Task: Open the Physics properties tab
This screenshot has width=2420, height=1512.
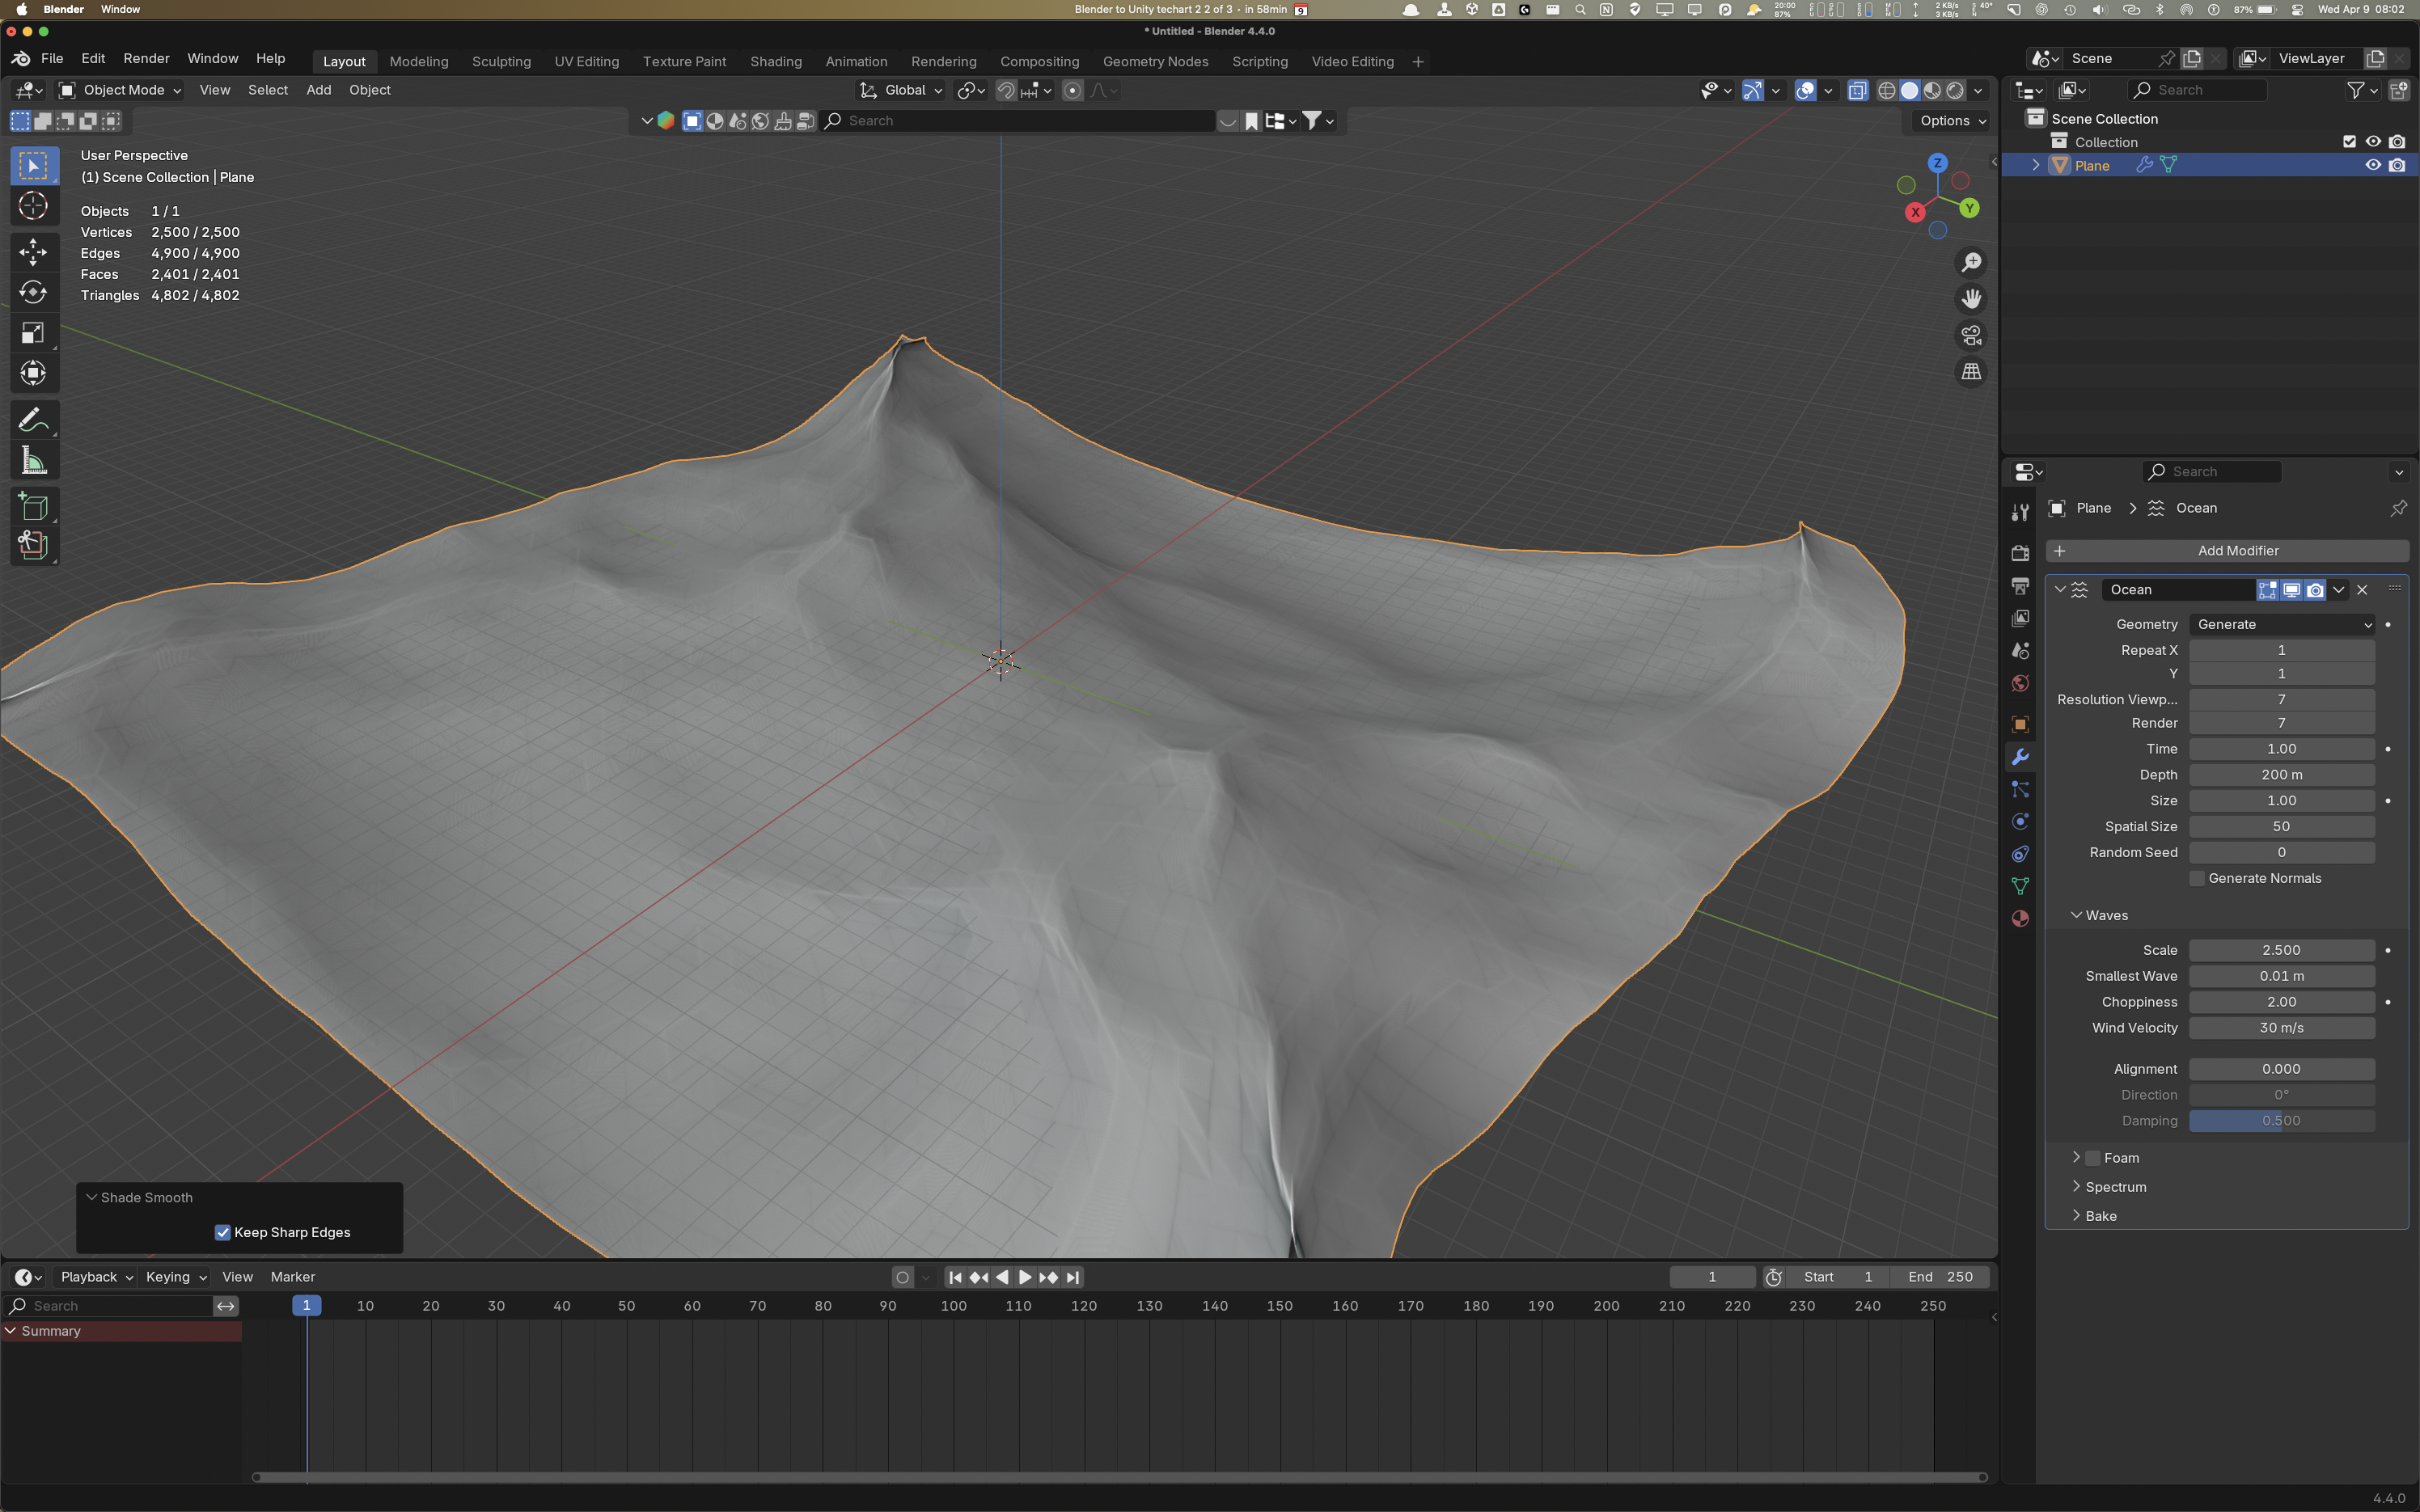Action: 2020,821
